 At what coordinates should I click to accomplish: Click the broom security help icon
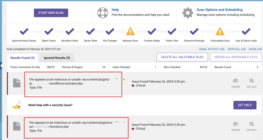tap(16, 105)
